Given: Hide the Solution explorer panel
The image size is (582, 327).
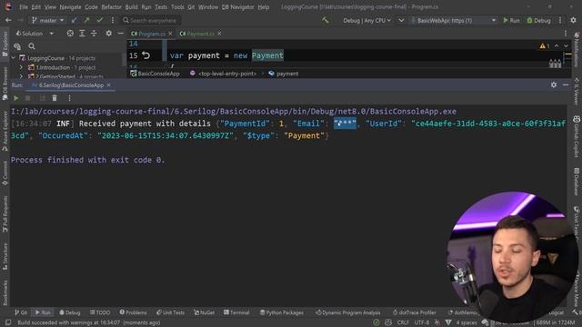Looking at the screenshot, I should tap(120, 34).
